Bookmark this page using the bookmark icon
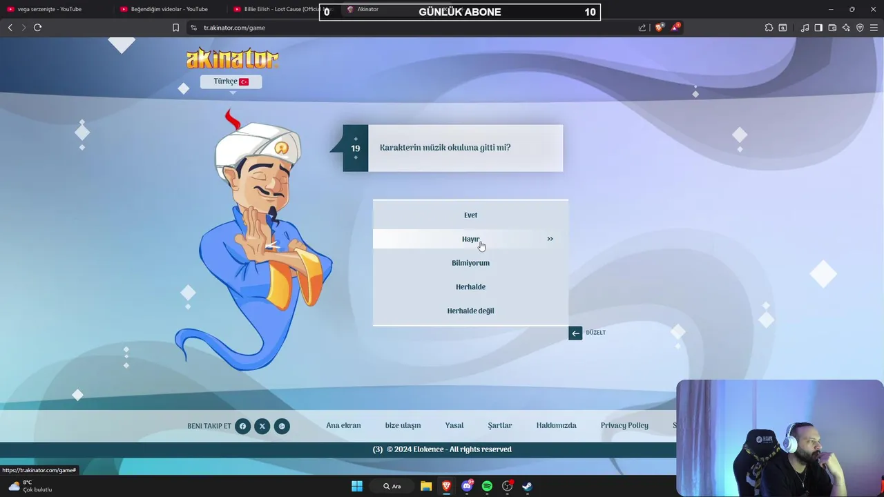Image resolution: width=884 pixels, height=497 pixels. 175,28
